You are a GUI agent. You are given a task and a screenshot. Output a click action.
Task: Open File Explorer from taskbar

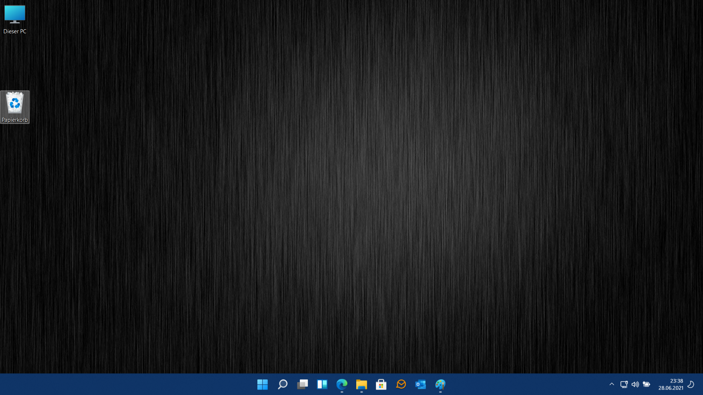[x=361, y=384]
